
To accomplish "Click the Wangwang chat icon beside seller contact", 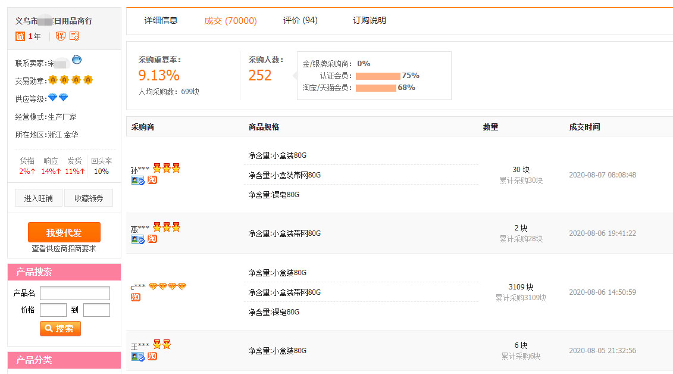I will coord(77,60).
